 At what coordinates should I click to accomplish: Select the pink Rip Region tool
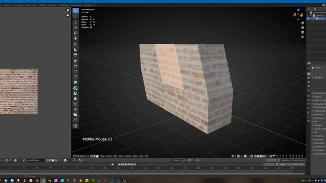(75, 115)
